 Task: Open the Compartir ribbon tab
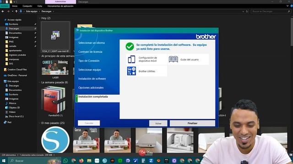pyautogui.click(x=27, y=6)
